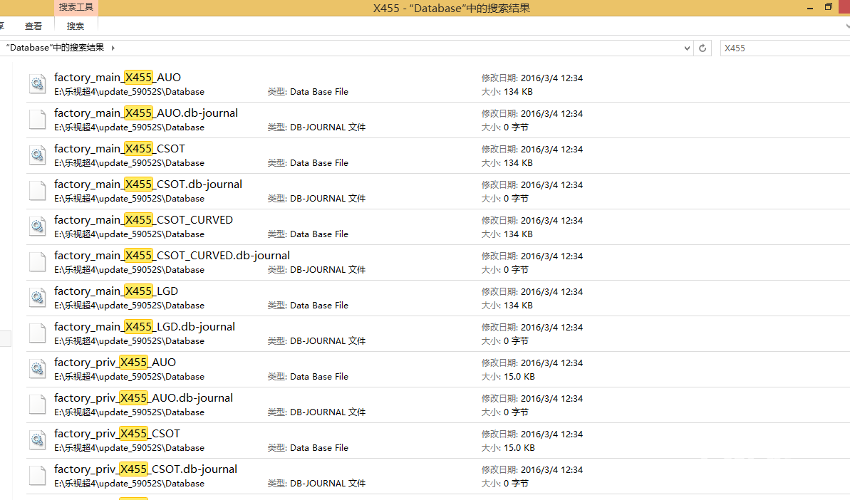This screenshot has width=850, height=500.
Task: Select the factory_main_X455_CSOT_CURVED.db-journal file icon
Action: click(x=37, y=262)
